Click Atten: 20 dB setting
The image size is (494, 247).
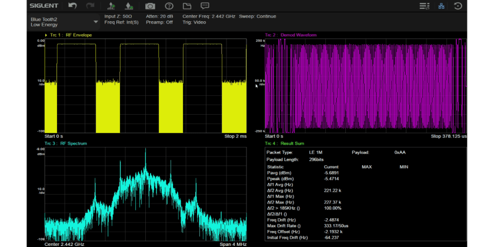(x=159, y=16)
